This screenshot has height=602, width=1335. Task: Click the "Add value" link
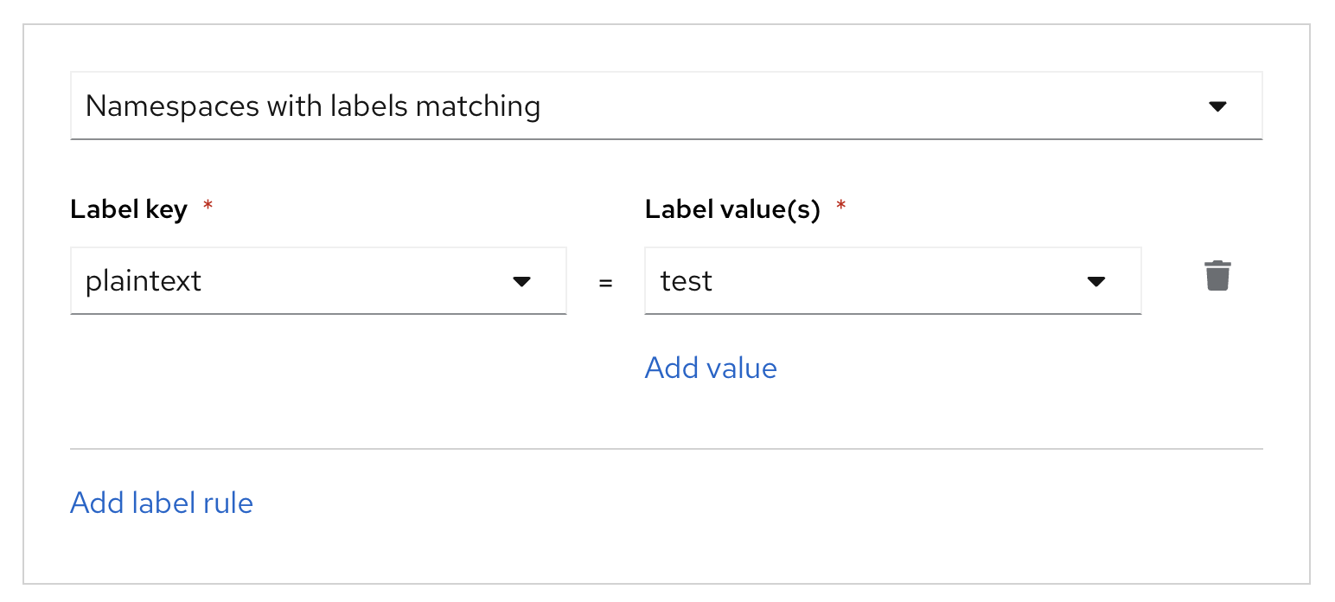(711, 368)
